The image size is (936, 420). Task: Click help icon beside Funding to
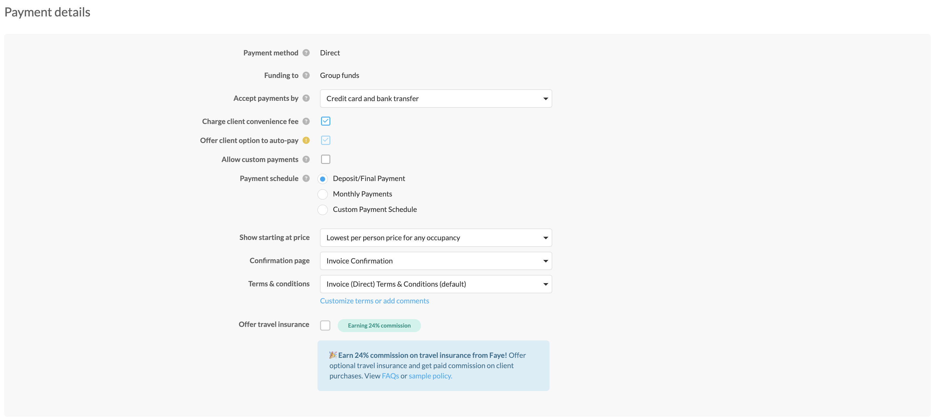click(x=306, y=75)
